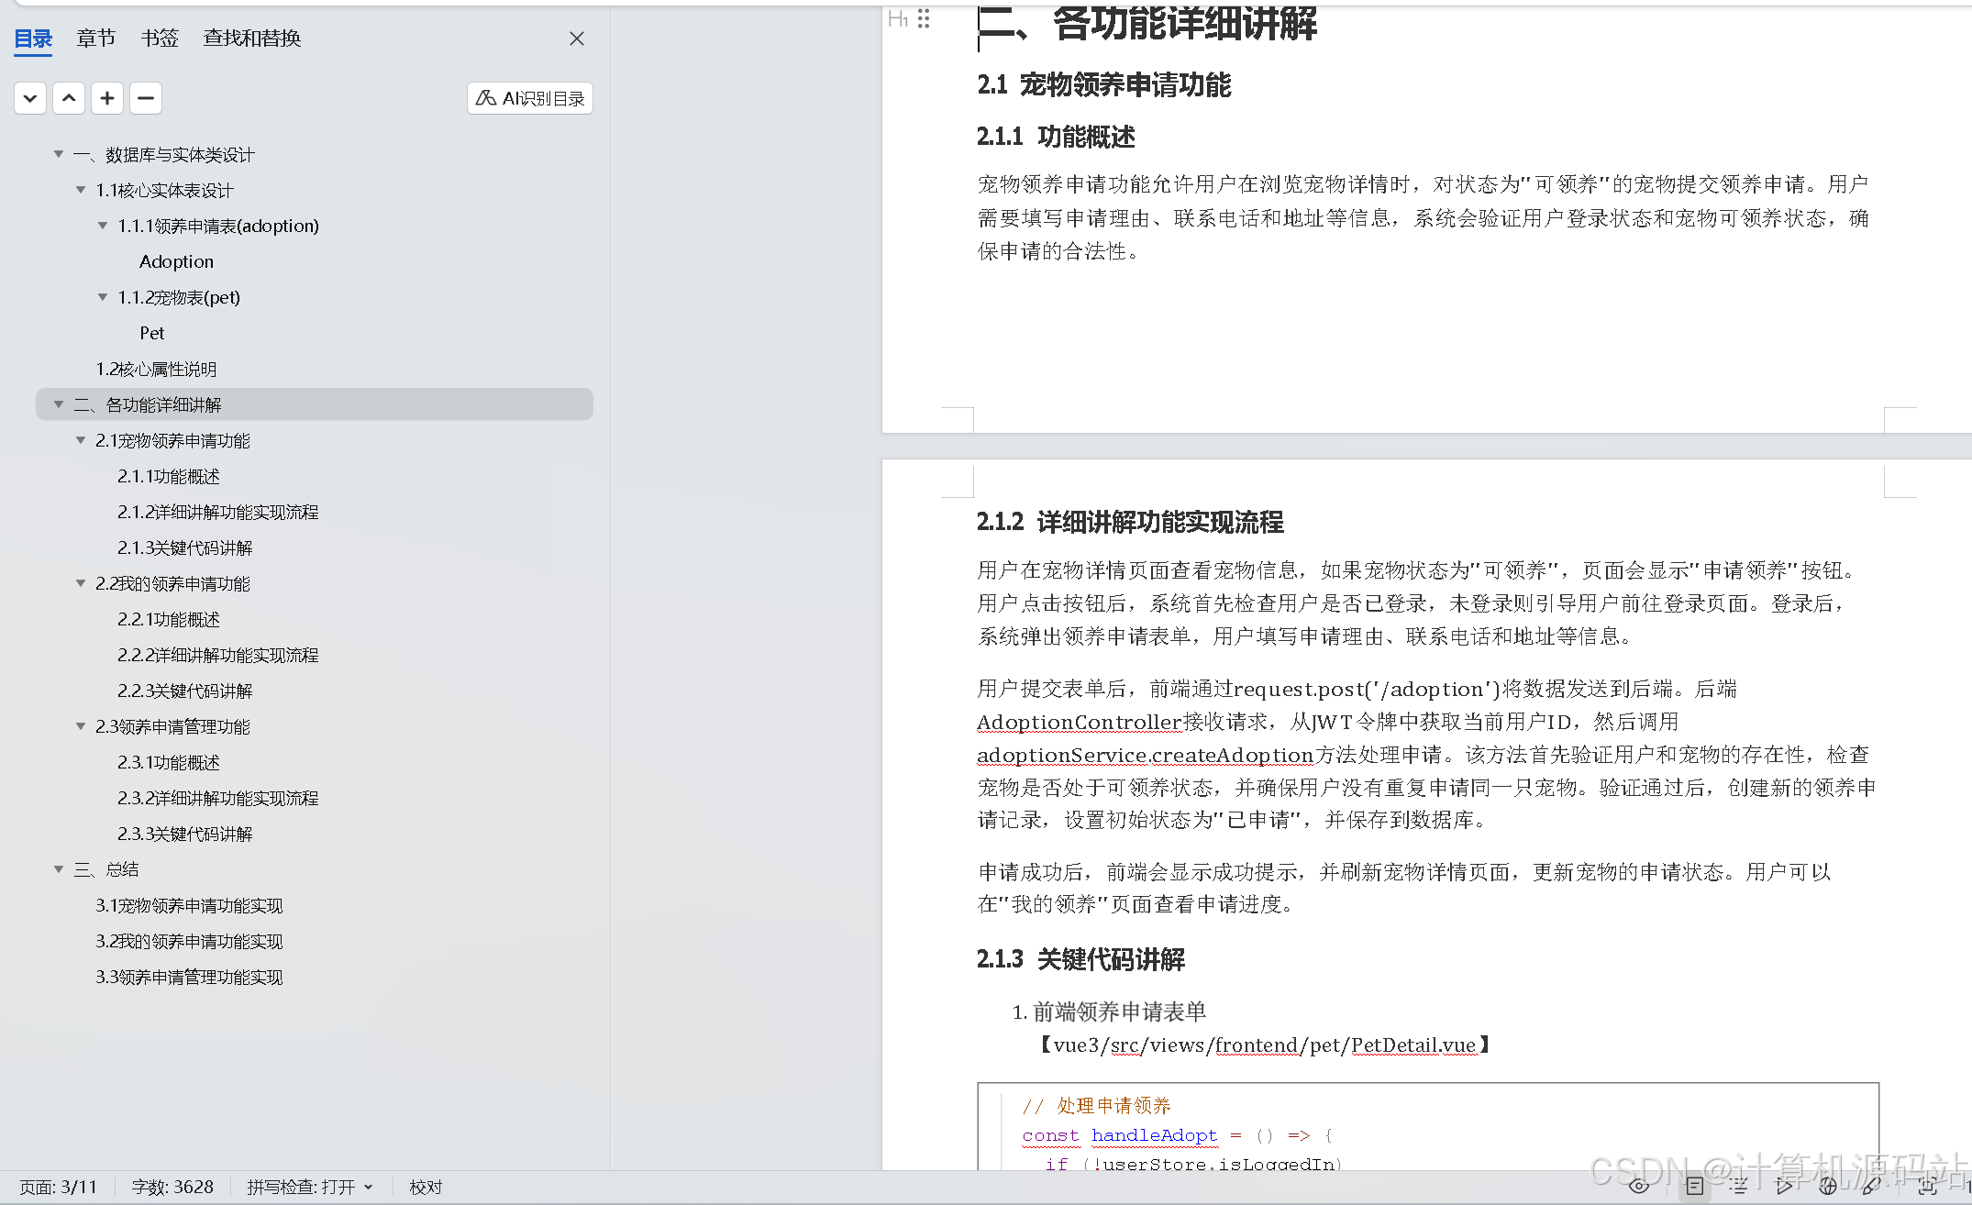Jump to 2.3.1功能概述 in outline
1972x1205 pixels.
[169, 762]
